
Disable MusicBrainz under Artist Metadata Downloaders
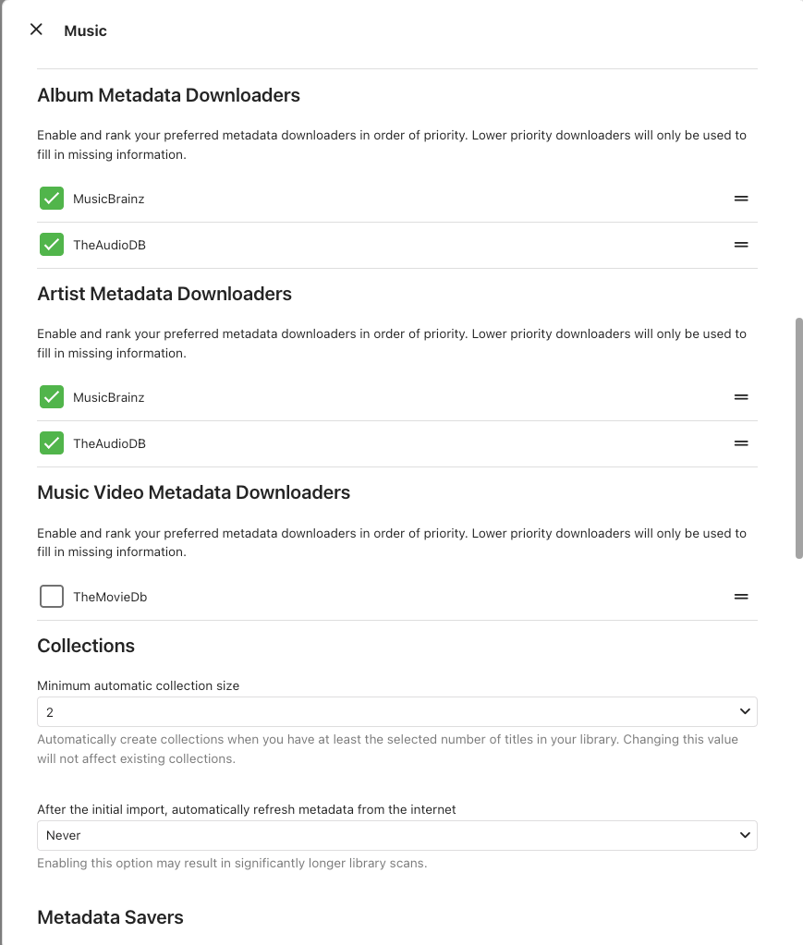52,397
